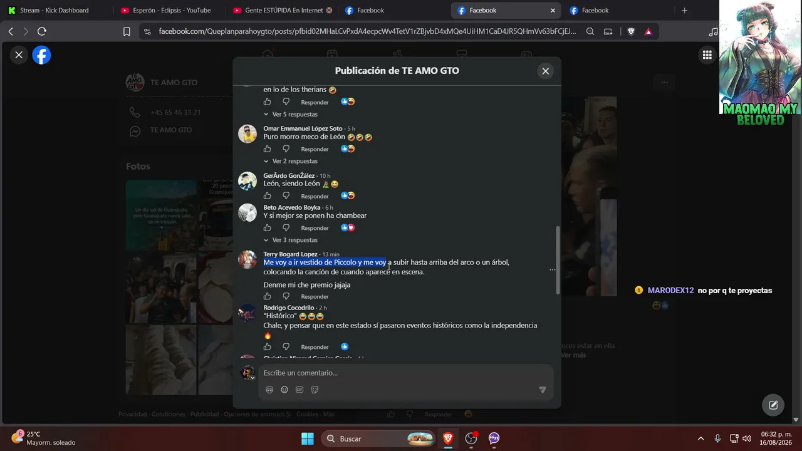802x451 pixels.
Task: Click GerÂrdo GonŽález's avatar
Action: point(247,181)
